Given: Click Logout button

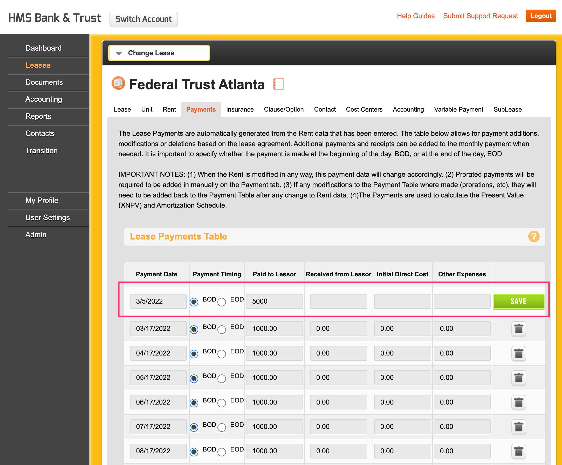Looking at the screenshot, I should 540,16.
